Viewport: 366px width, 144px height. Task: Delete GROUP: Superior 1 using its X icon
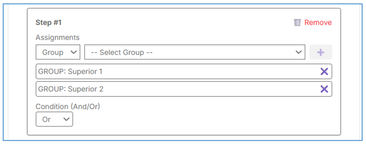(324, 71)
